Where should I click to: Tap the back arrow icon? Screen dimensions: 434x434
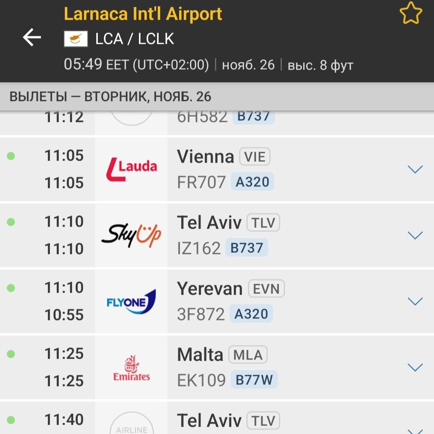32,37
